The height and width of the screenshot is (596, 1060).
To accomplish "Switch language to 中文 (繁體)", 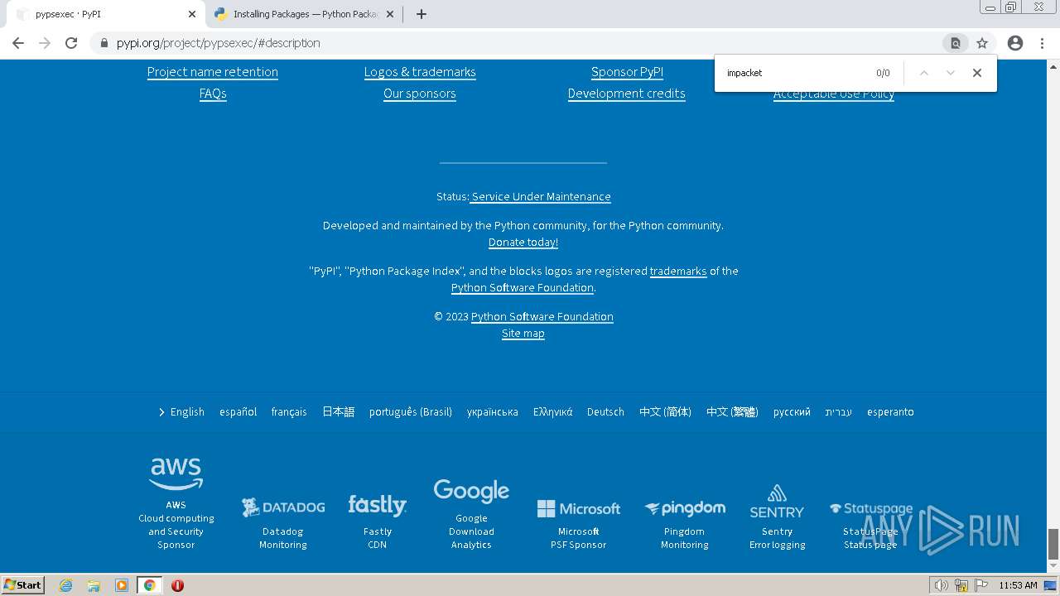I will (732, 412).
